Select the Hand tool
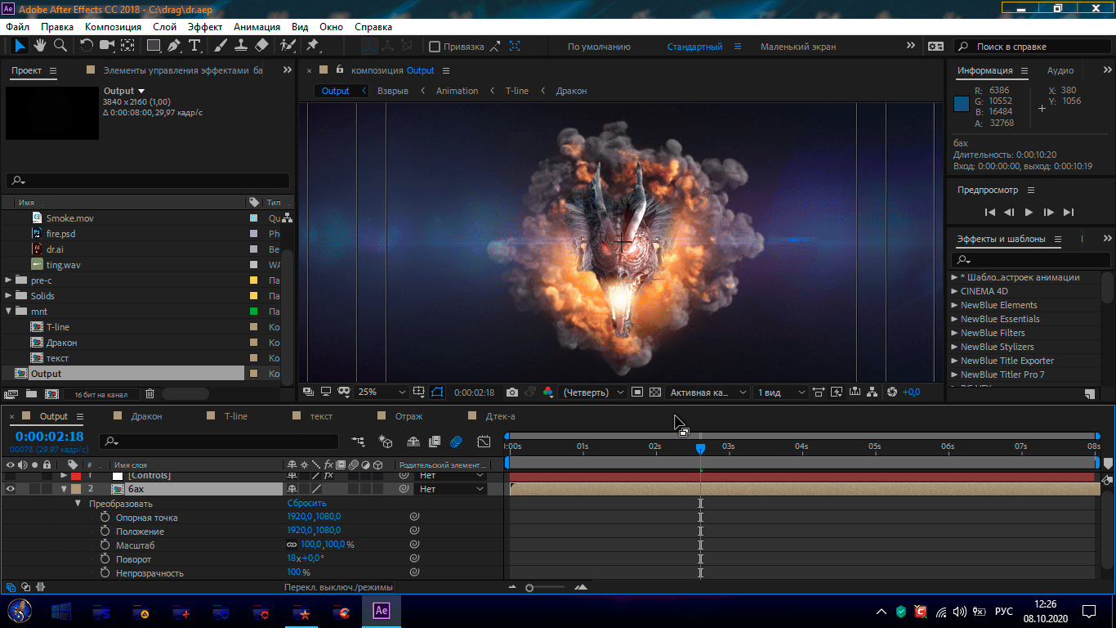1116x628 pixels. coord(40,46)
